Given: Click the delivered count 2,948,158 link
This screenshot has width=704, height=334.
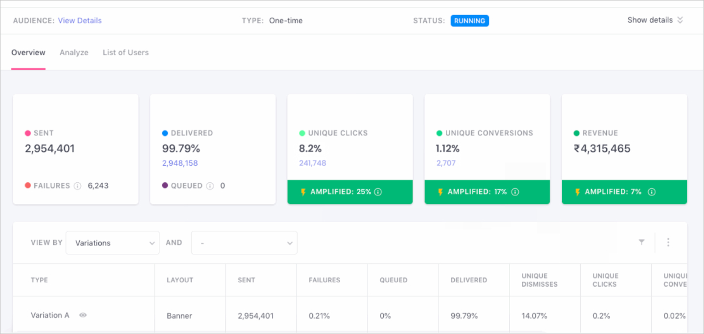Looking at the screenshot, I should (x=180, y=163).
